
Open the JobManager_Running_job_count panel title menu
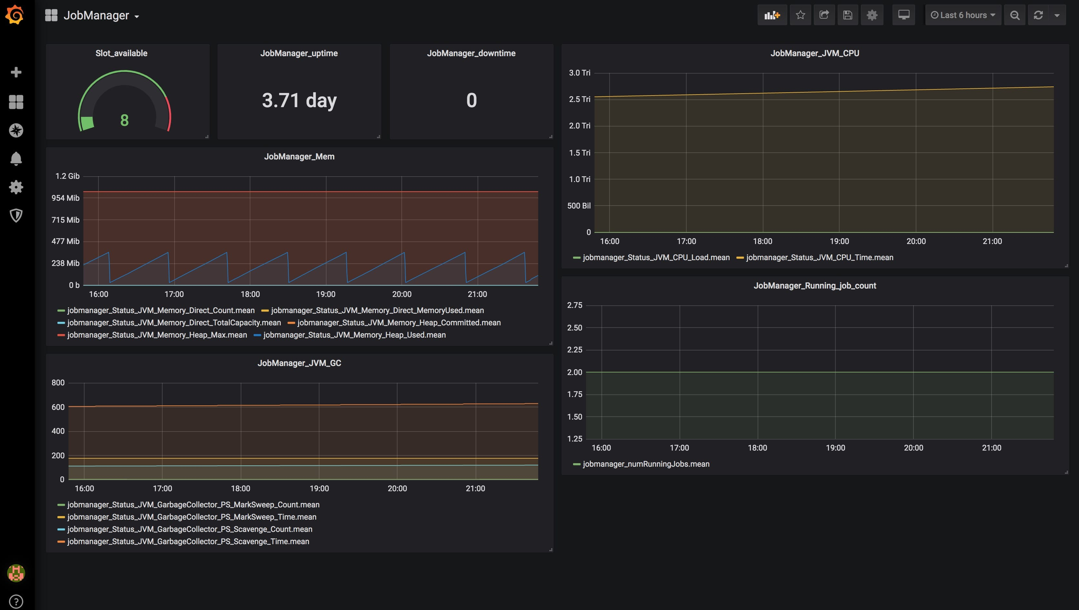815,286
